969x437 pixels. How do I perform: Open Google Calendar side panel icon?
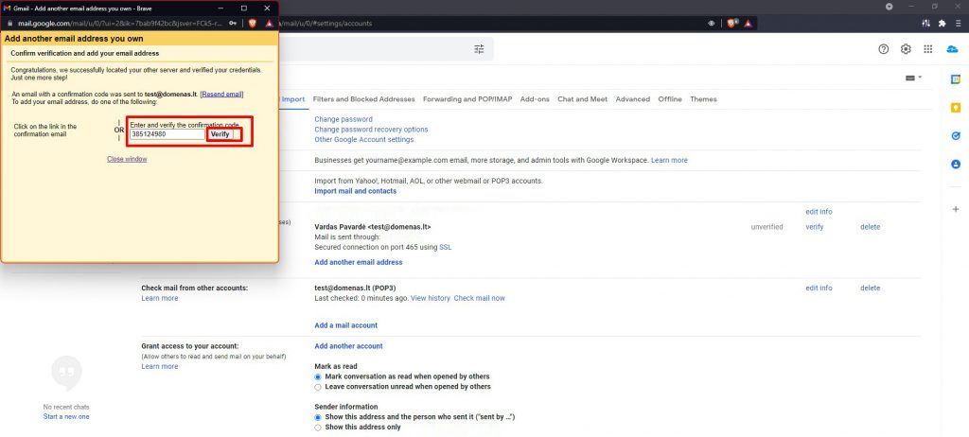(x=956, y=79)
